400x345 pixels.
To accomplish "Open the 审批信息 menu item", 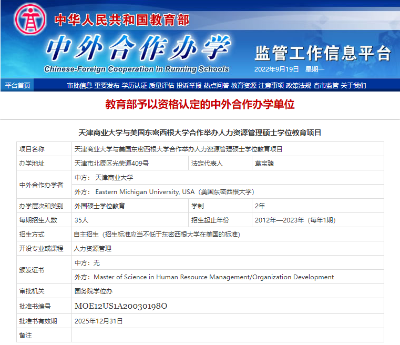I will 79,86.
